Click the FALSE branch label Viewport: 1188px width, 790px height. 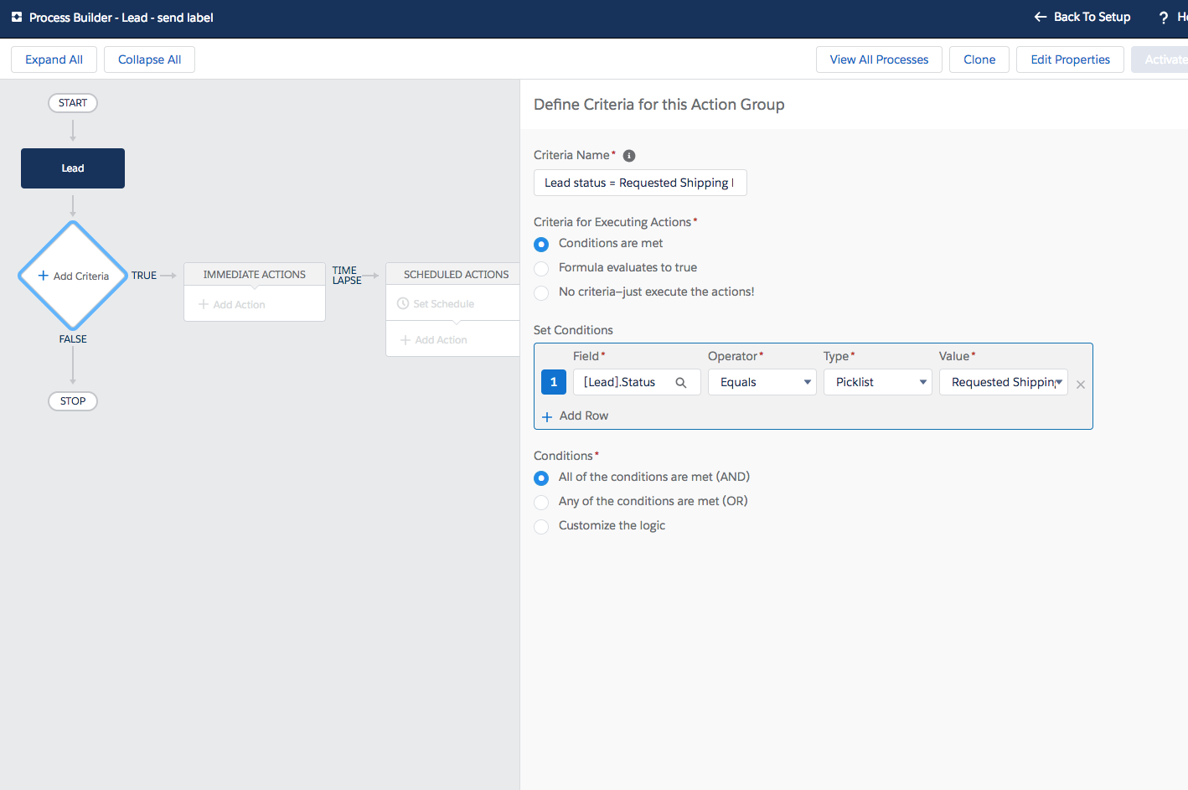pos(73,339)
